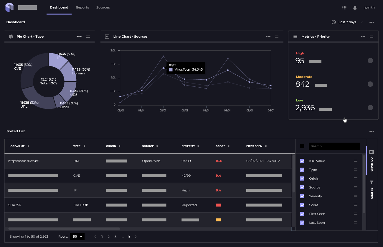Viewport: 383px width, 247px height.
Task: Open Metrics - Priority options menu
Action: (363, 36)
